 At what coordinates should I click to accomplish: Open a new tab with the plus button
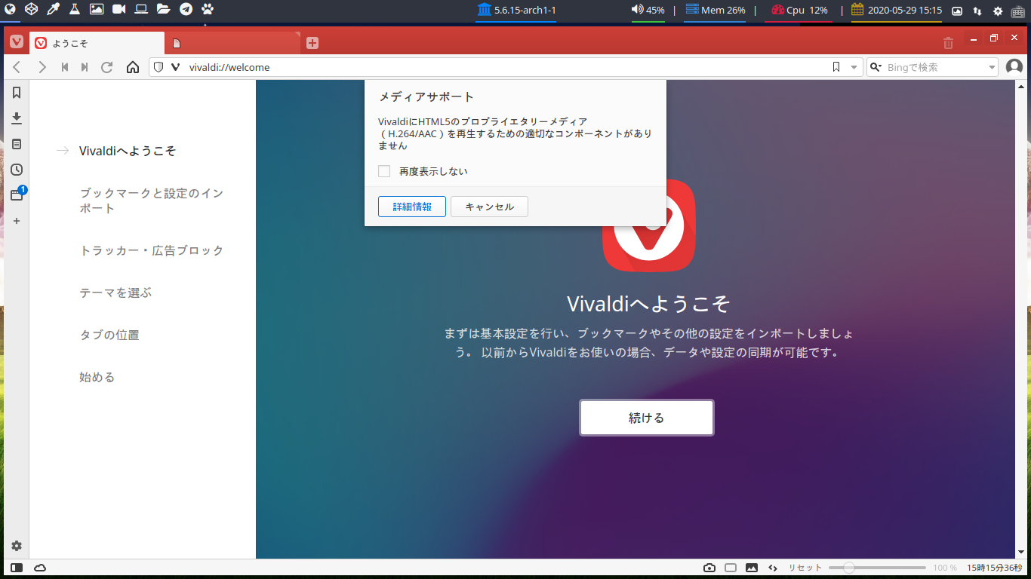pos(312,43)
